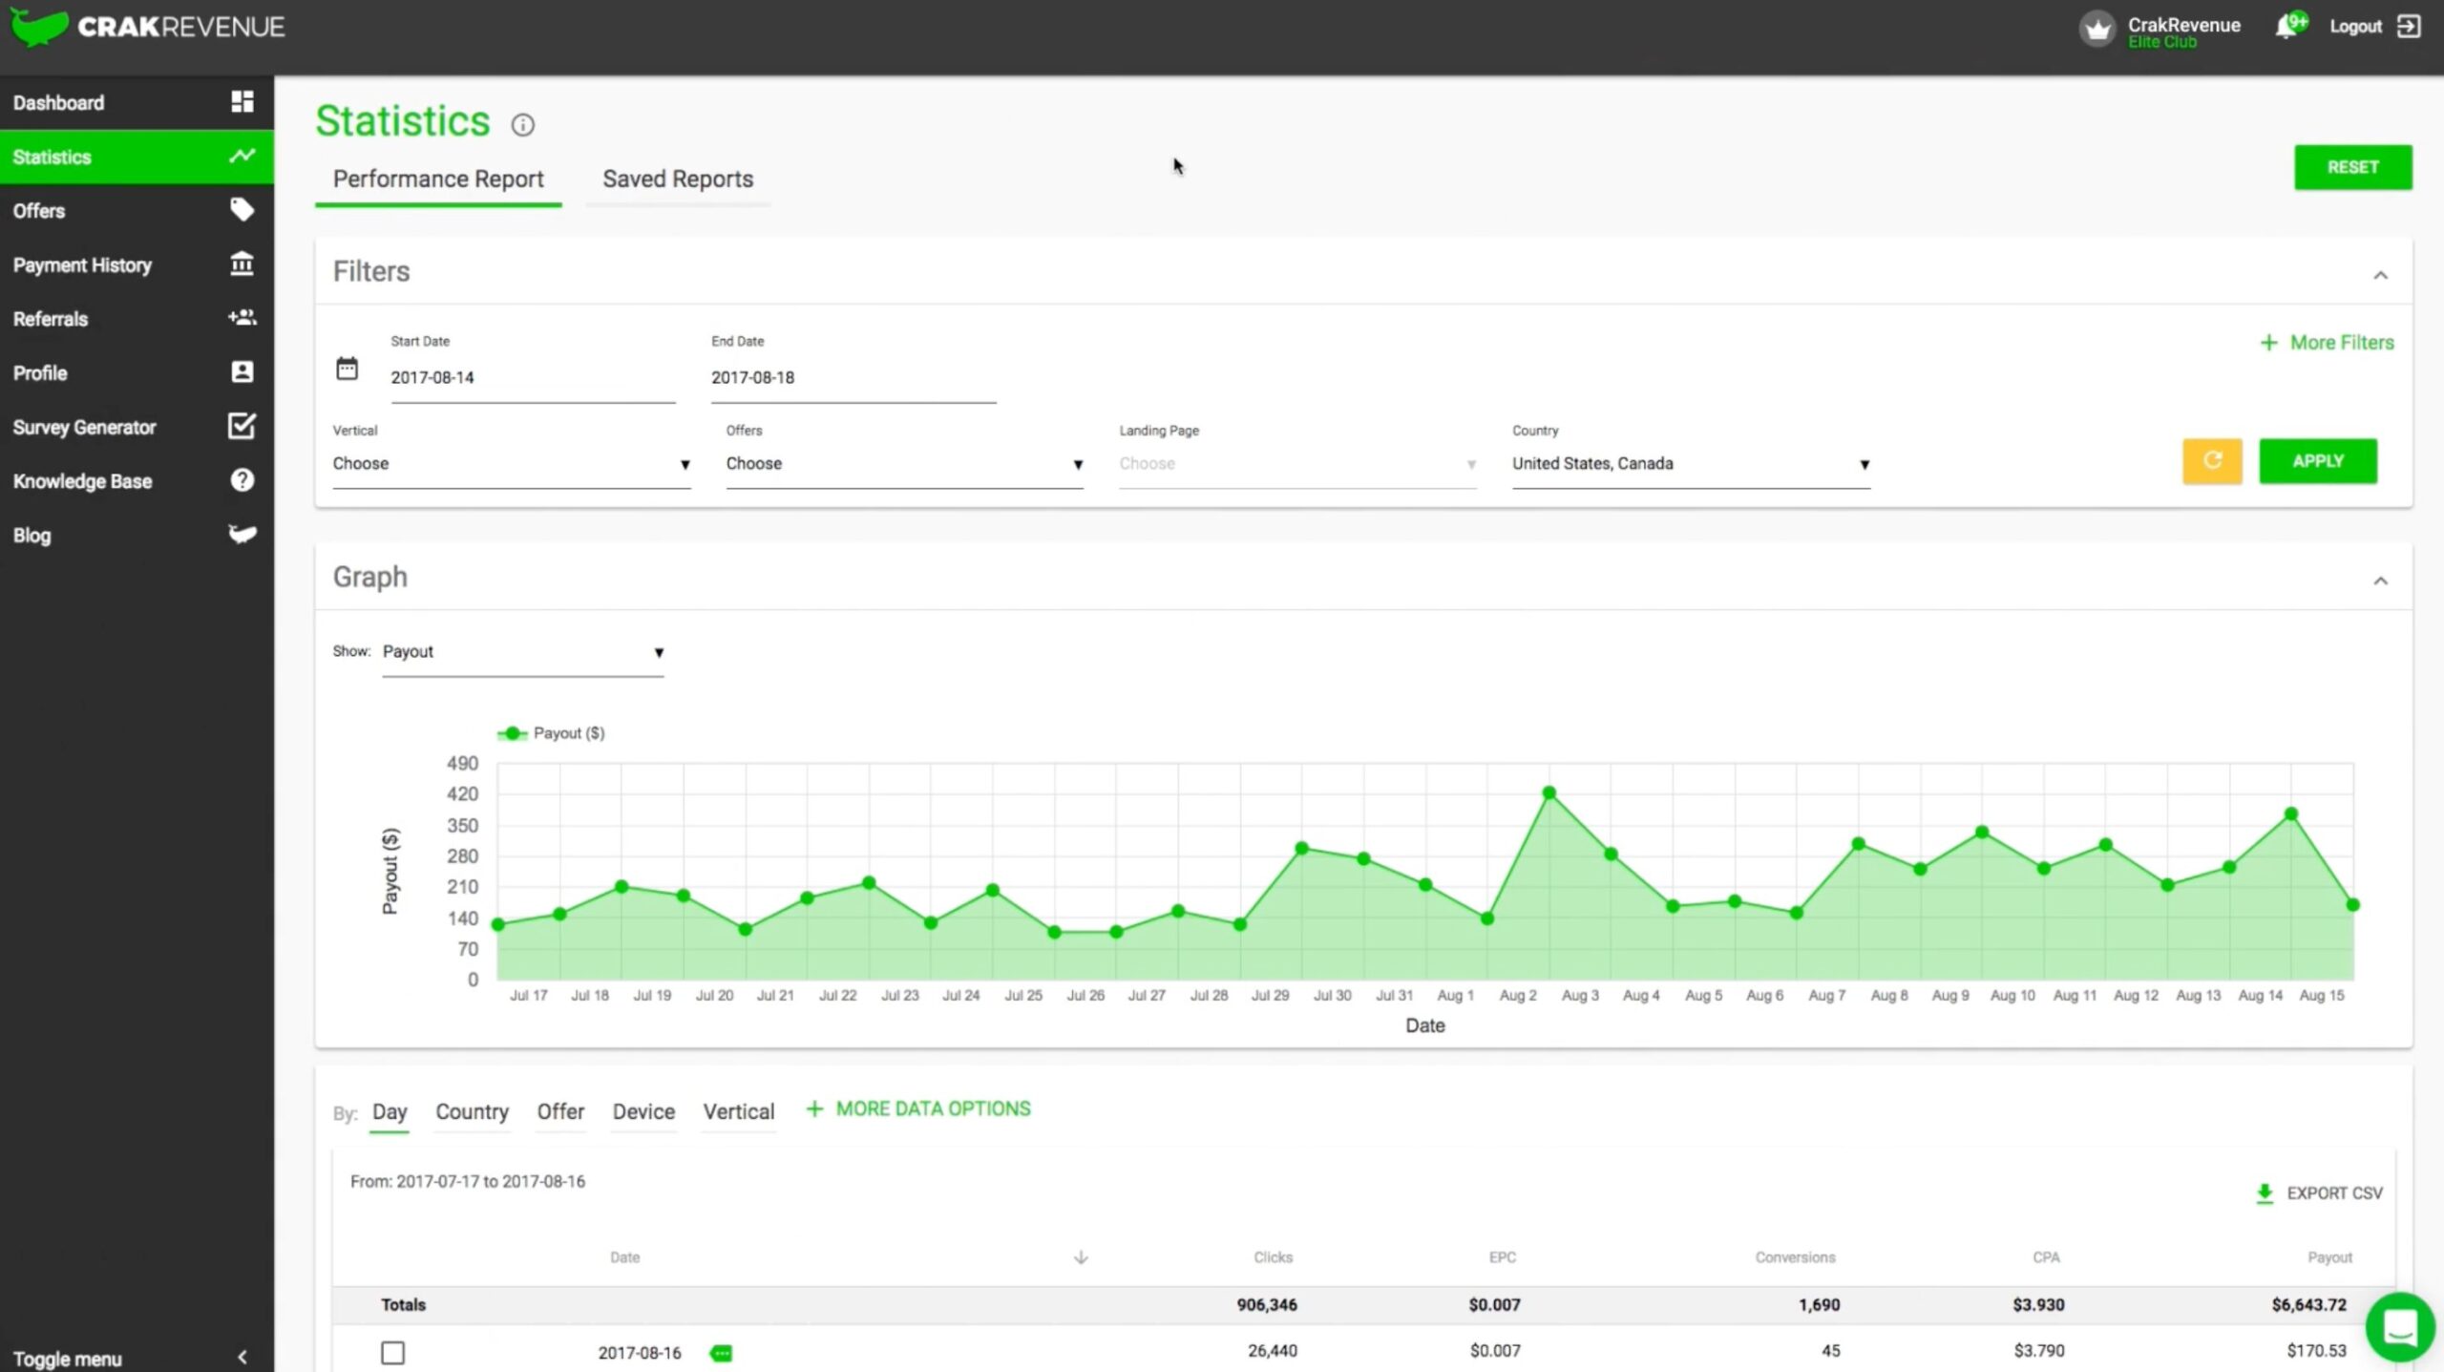The width and height of the screenshot is (2444, 1372).
Task: Click the orange refresh filters button
Action: 2212,461
